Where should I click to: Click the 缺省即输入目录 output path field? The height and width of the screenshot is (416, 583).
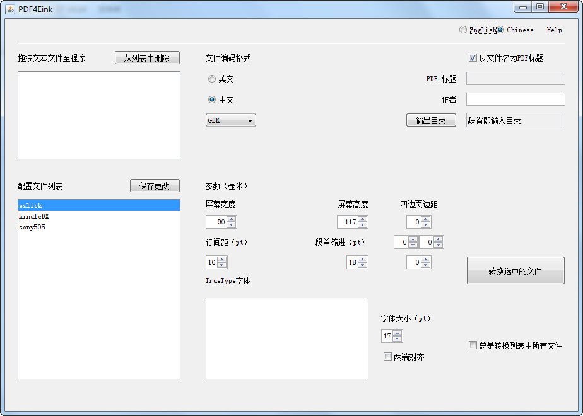point(515,120)
